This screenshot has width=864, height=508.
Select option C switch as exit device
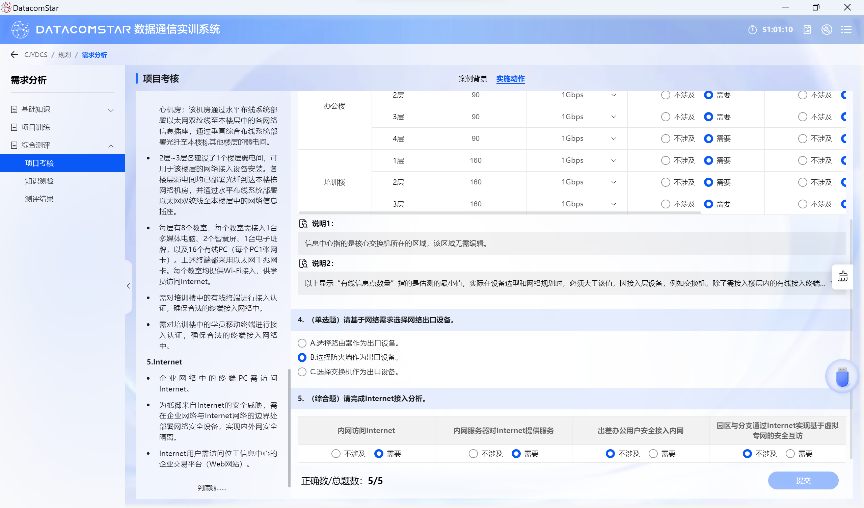[x=302, y=372]
